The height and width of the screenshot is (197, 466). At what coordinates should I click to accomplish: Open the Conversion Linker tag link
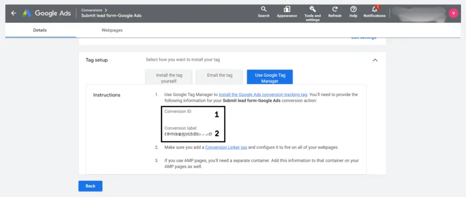pos(226,147)
